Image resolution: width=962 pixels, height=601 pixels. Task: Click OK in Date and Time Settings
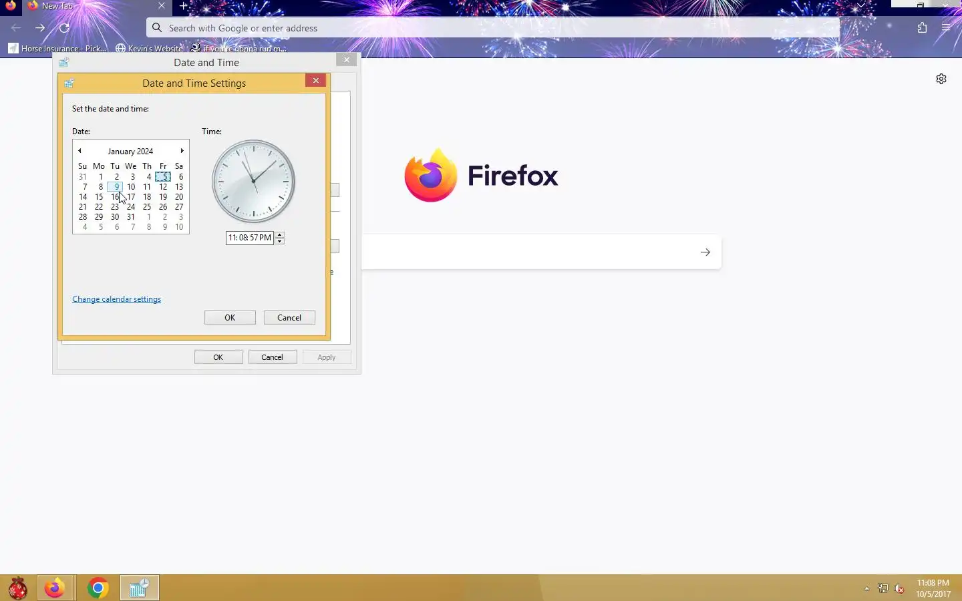pyautogui.click(x=230, y=318)
